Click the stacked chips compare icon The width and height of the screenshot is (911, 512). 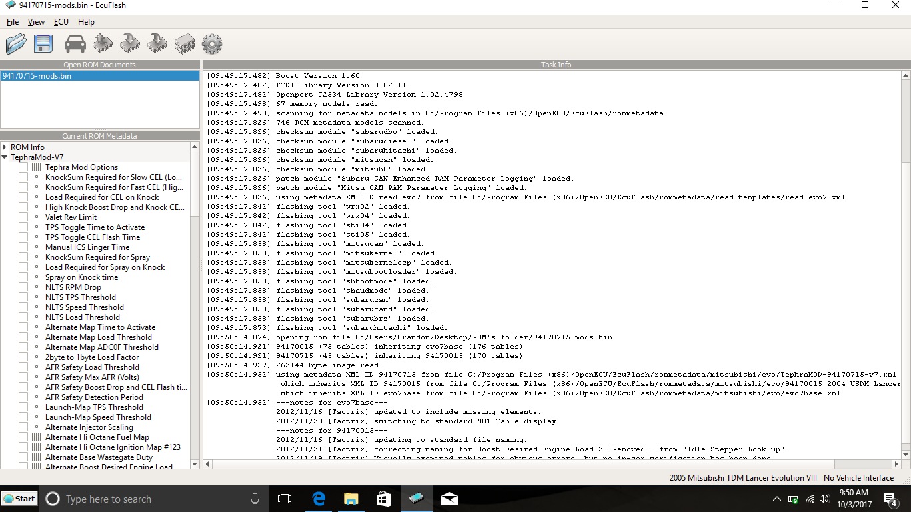185,44
